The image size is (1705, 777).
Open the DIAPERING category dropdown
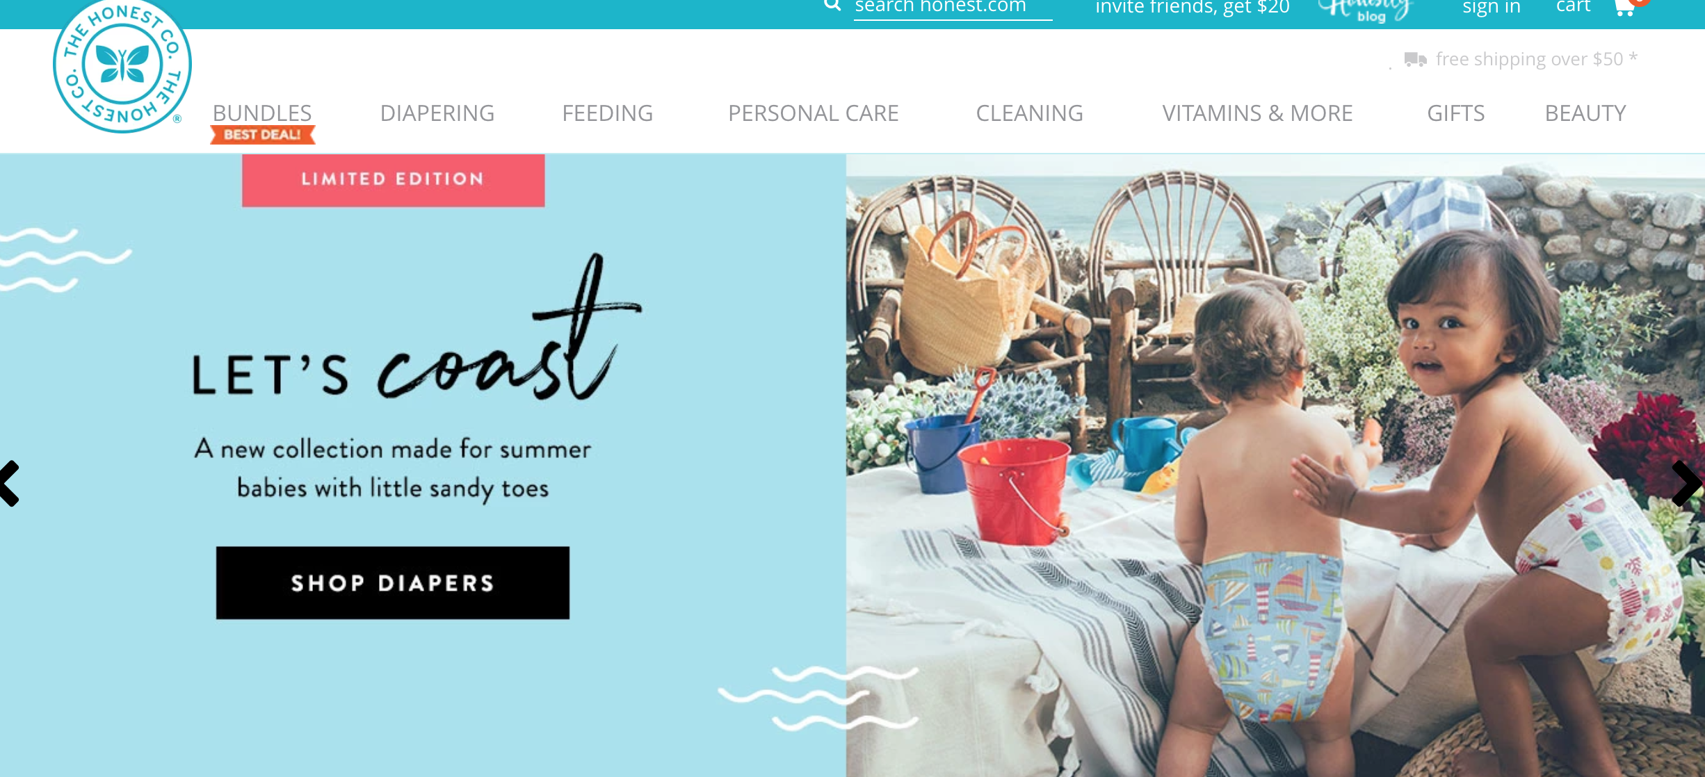(x=437, y=113)
